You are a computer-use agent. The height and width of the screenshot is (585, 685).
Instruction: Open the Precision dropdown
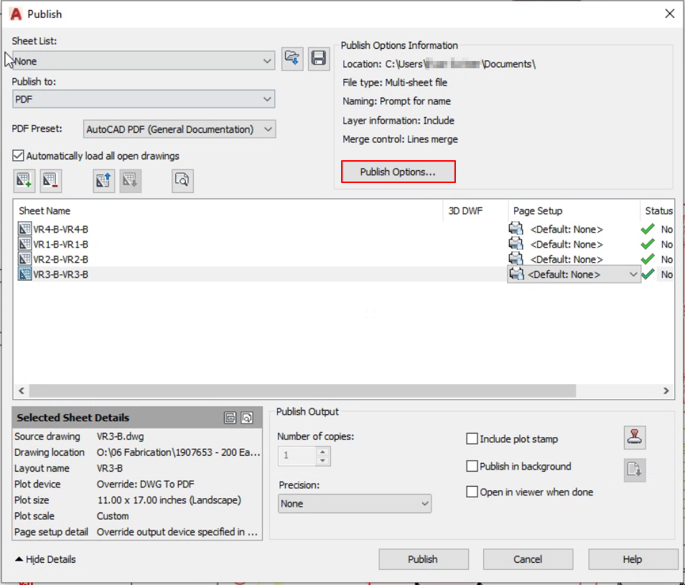(354, 504)
